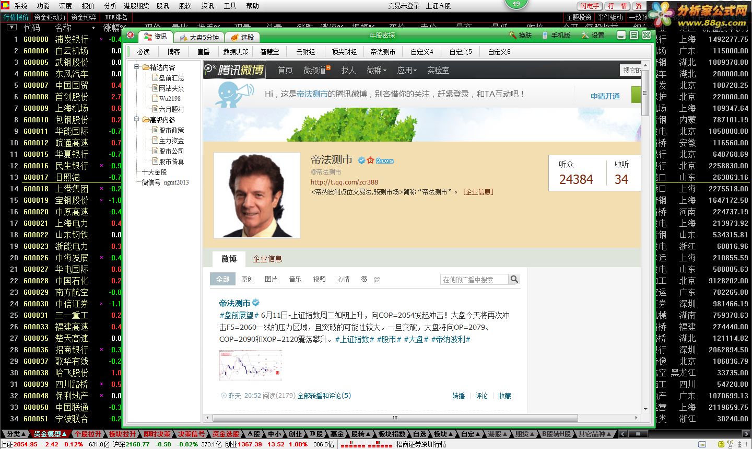
Task: Select the 顶尖财经 sub-tab
Action: [345, 52]
